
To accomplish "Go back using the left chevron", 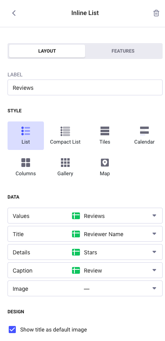I will pos(14,13).
